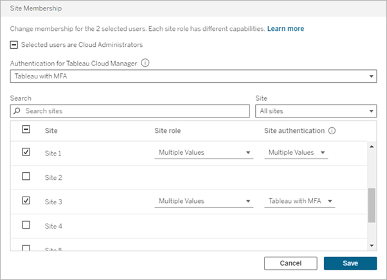387x280 pixels.
Task: Open Site 1 site authentication dropdown
Action: pos(296,153)
